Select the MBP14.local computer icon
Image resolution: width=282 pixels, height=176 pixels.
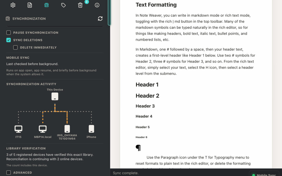43,129
